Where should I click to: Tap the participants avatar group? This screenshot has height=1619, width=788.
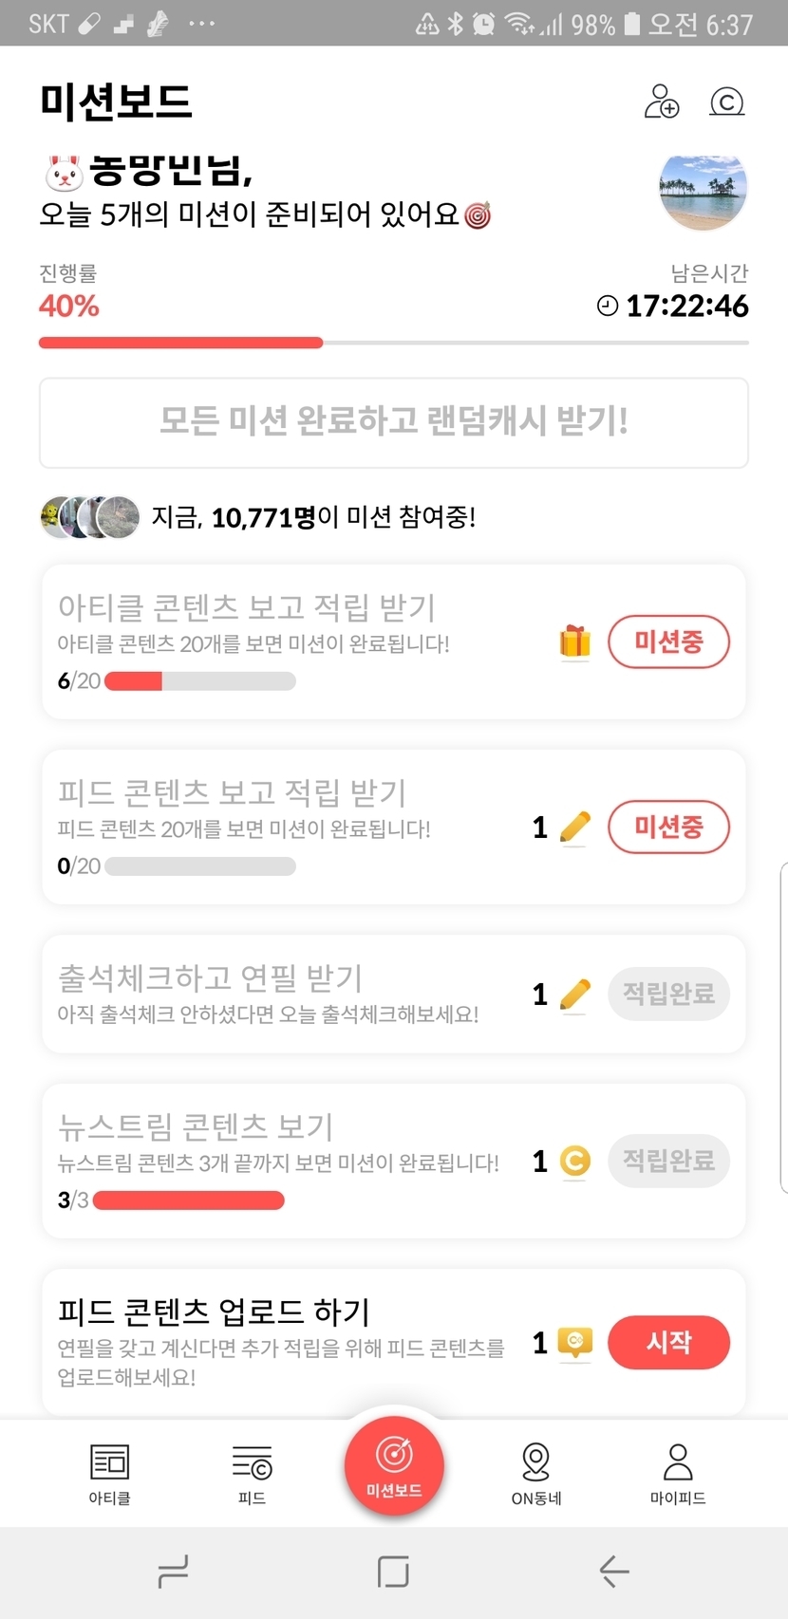(x=89, y=517)
